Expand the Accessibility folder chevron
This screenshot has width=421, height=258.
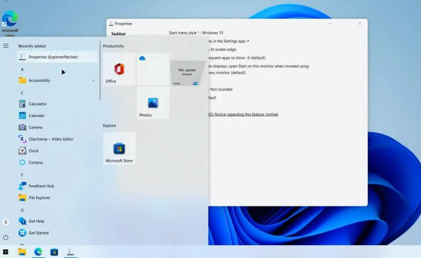[93, 80]
